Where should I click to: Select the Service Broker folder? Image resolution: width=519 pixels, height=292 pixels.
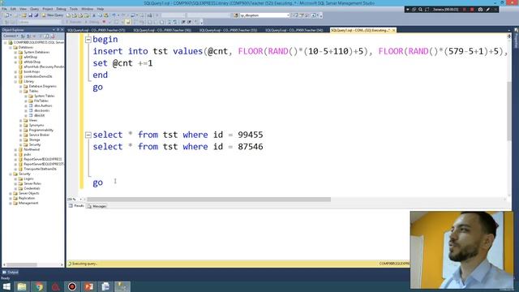click(x=39, y=135)
